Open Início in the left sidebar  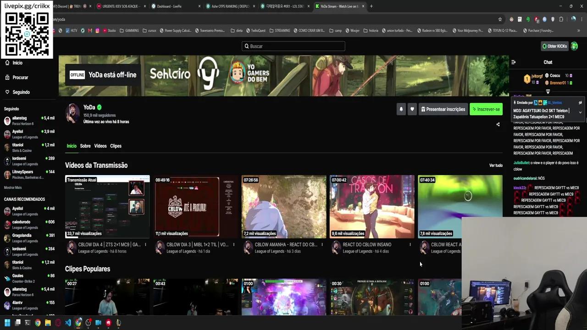tap(14, 63)
